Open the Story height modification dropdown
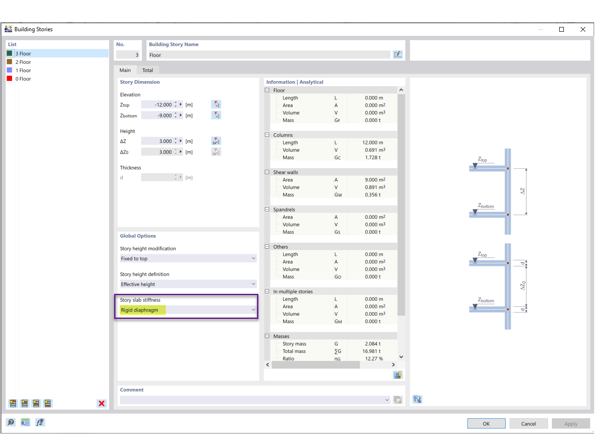 (188, 258)
